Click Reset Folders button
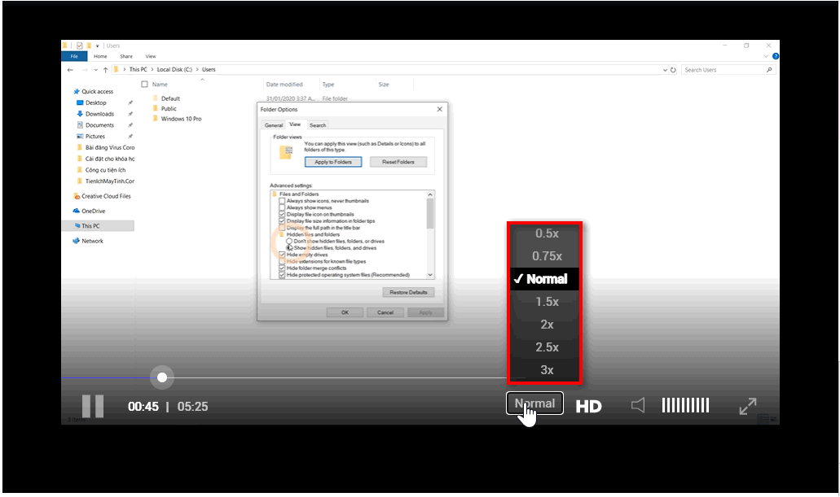840x497 pixels. coord(398,162)
